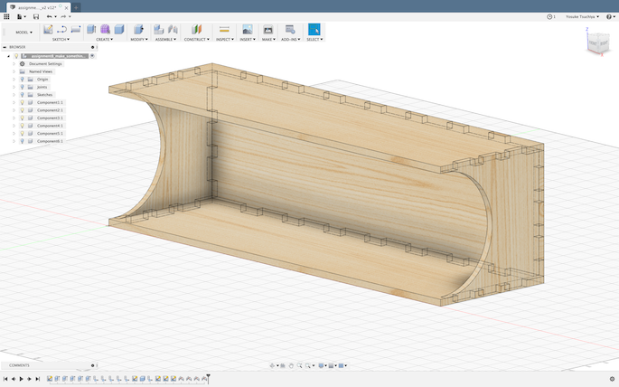Image resolution: width=619 pixels, height=387 pixels.
Task: Click the Save icon in the top bar
Action: click(35, 16)
